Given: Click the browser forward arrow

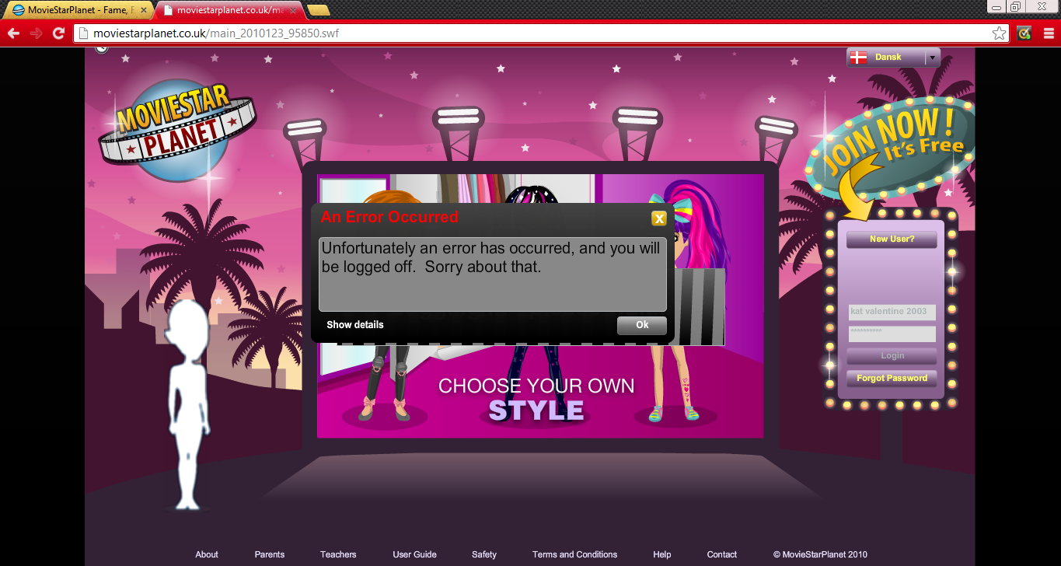Looking at the screenshot, I should pos(36,33).
